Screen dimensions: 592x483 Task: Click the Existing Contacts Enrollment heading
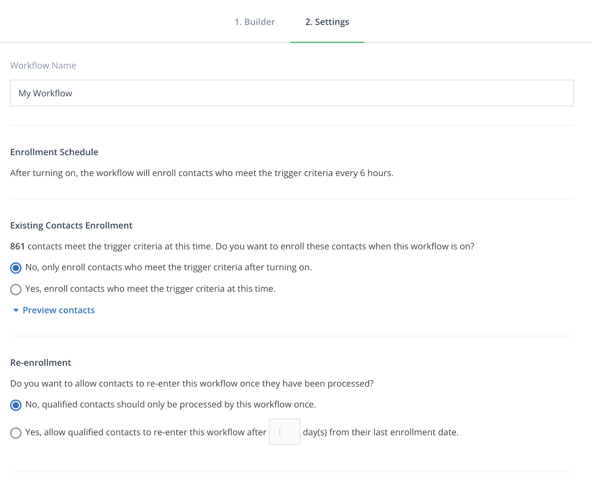(71, 225)
